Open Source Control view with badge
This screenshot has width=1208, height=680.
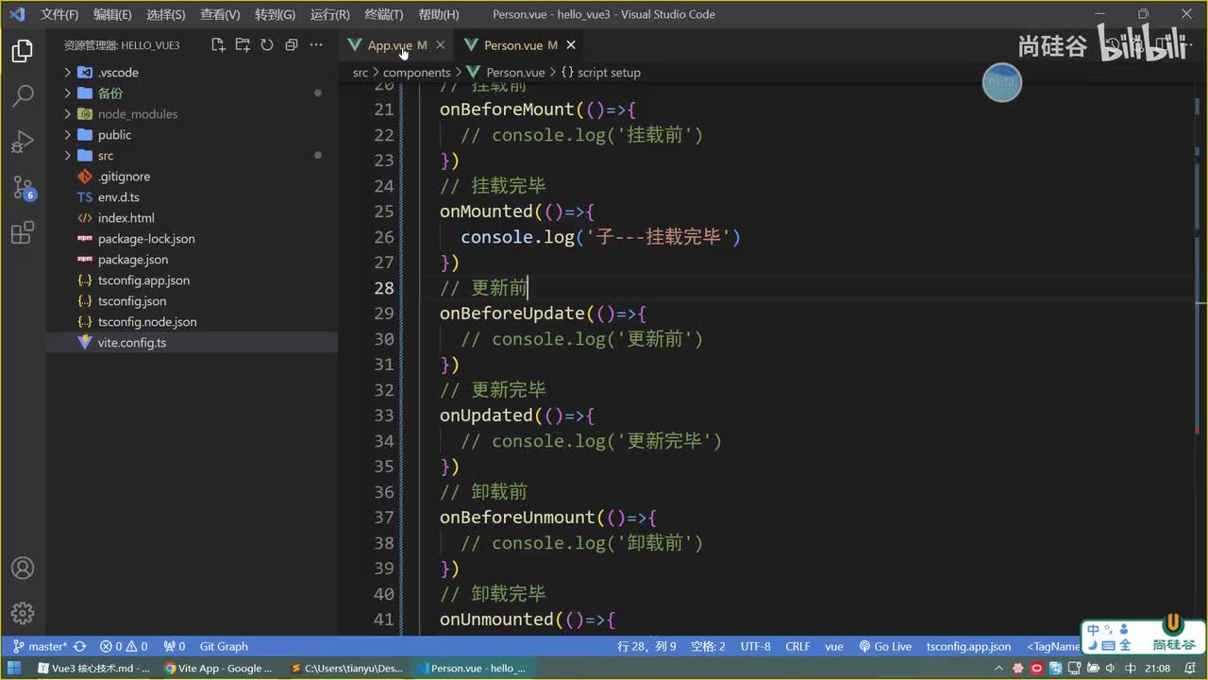coord(23,188)
